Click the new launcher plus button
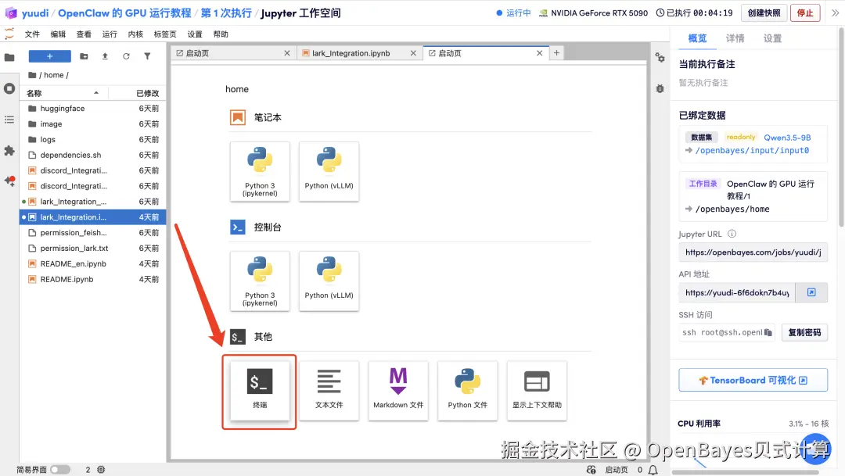The height and width of the screenshot is (476, 845). coord(49,56)
